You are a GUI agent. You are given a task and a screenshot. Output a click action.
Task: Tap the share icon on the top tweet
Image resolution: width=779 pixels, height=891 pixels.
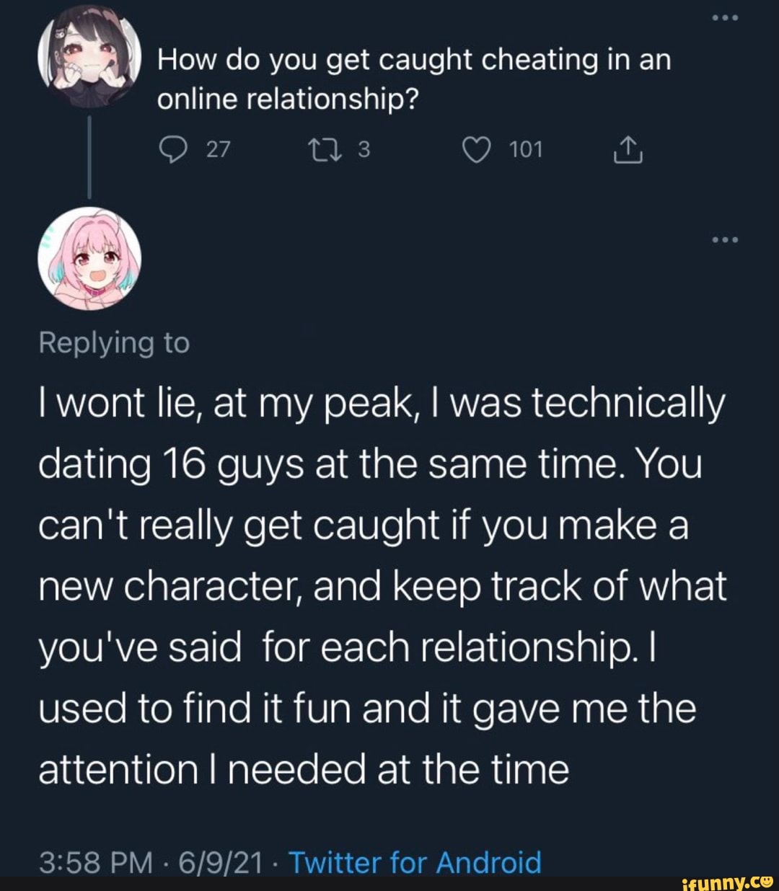pos(628,149)
